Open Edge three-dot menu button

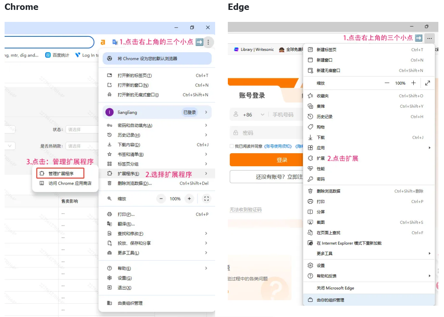tap(429, 38)
